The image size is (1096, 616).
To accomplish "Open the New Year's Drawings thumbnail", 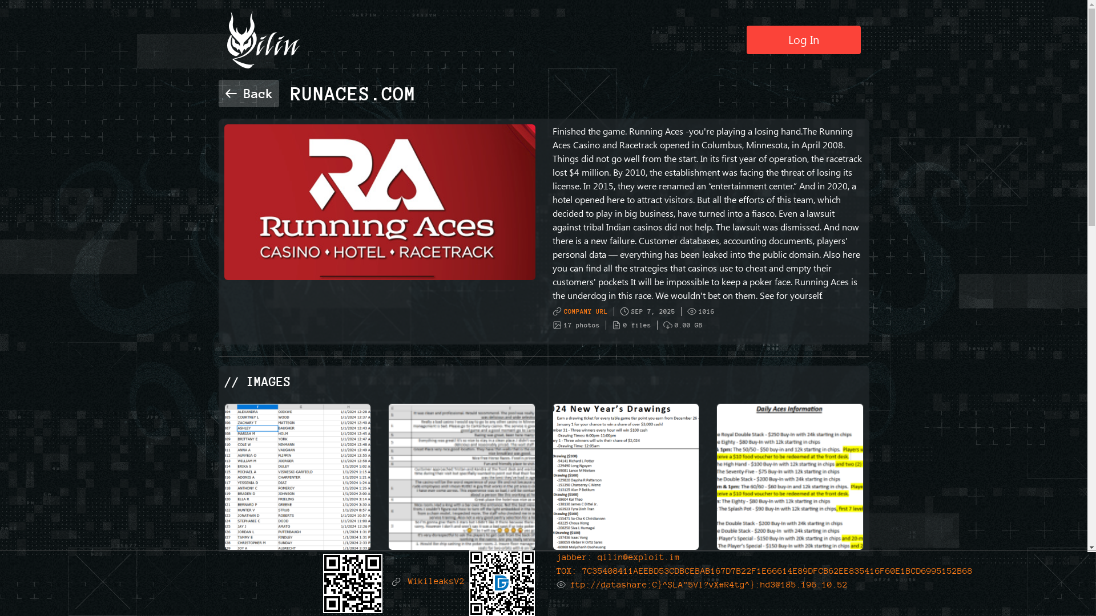I will point(626,476).
